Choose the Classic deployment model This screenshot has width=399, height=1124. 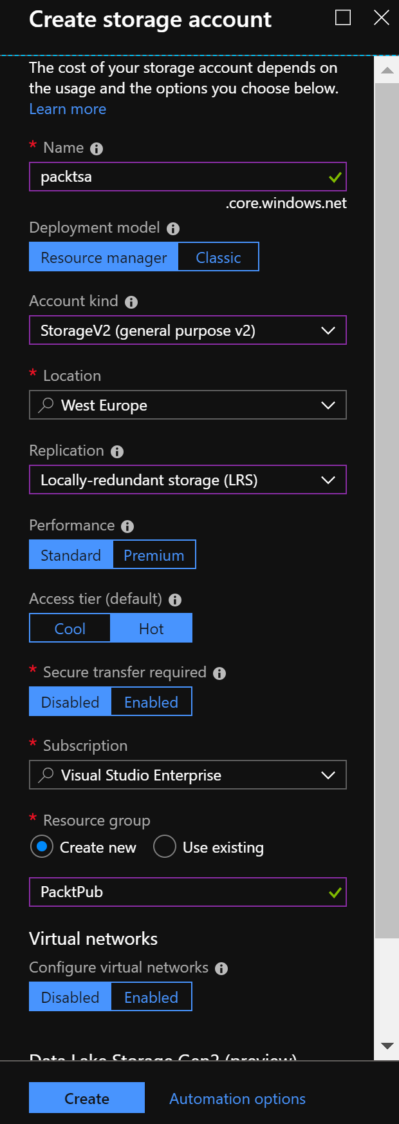coord(218,257)
